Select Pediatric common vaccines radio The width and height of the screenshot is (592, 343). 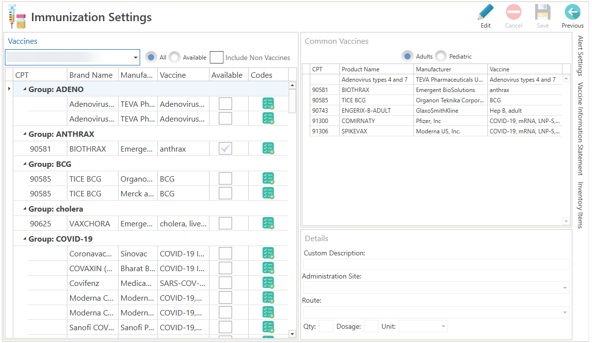click(441, 56)
